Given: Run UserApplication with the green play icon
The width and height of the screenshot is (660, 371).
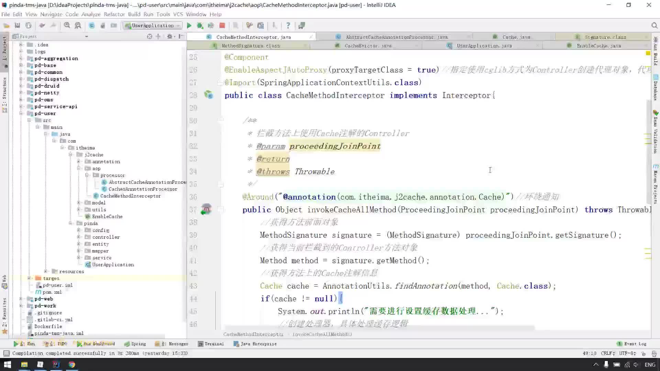Looking at the screenshot, I should pyautogui.click(x=189, y=25).
